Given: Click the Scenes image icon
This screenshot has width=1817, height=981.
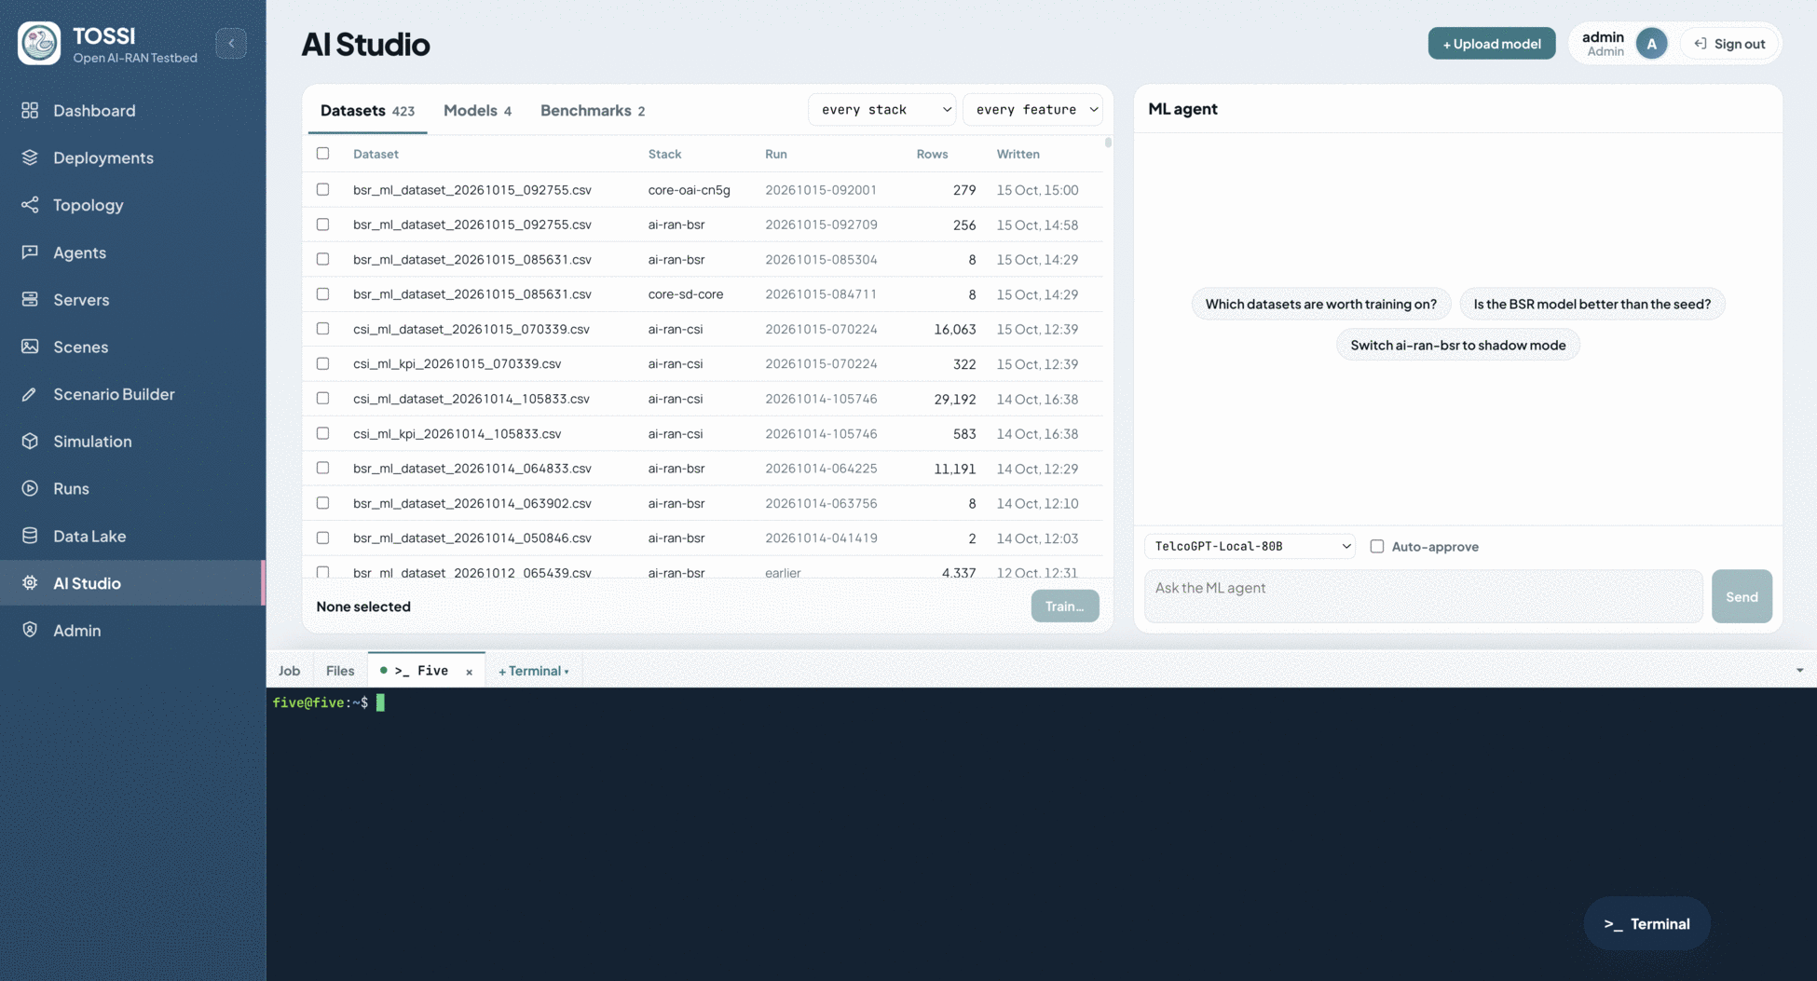Looking at the screenshot, I should 30,347.
